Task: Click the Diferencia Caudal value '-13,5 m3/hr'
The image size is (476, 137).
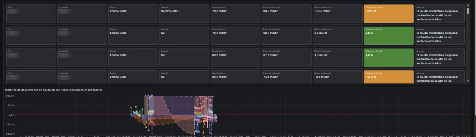Action: click(322, 11)
